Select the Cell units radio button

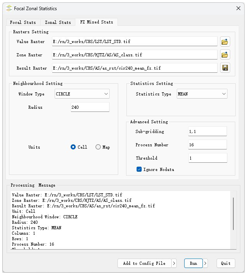coord(73,147)
